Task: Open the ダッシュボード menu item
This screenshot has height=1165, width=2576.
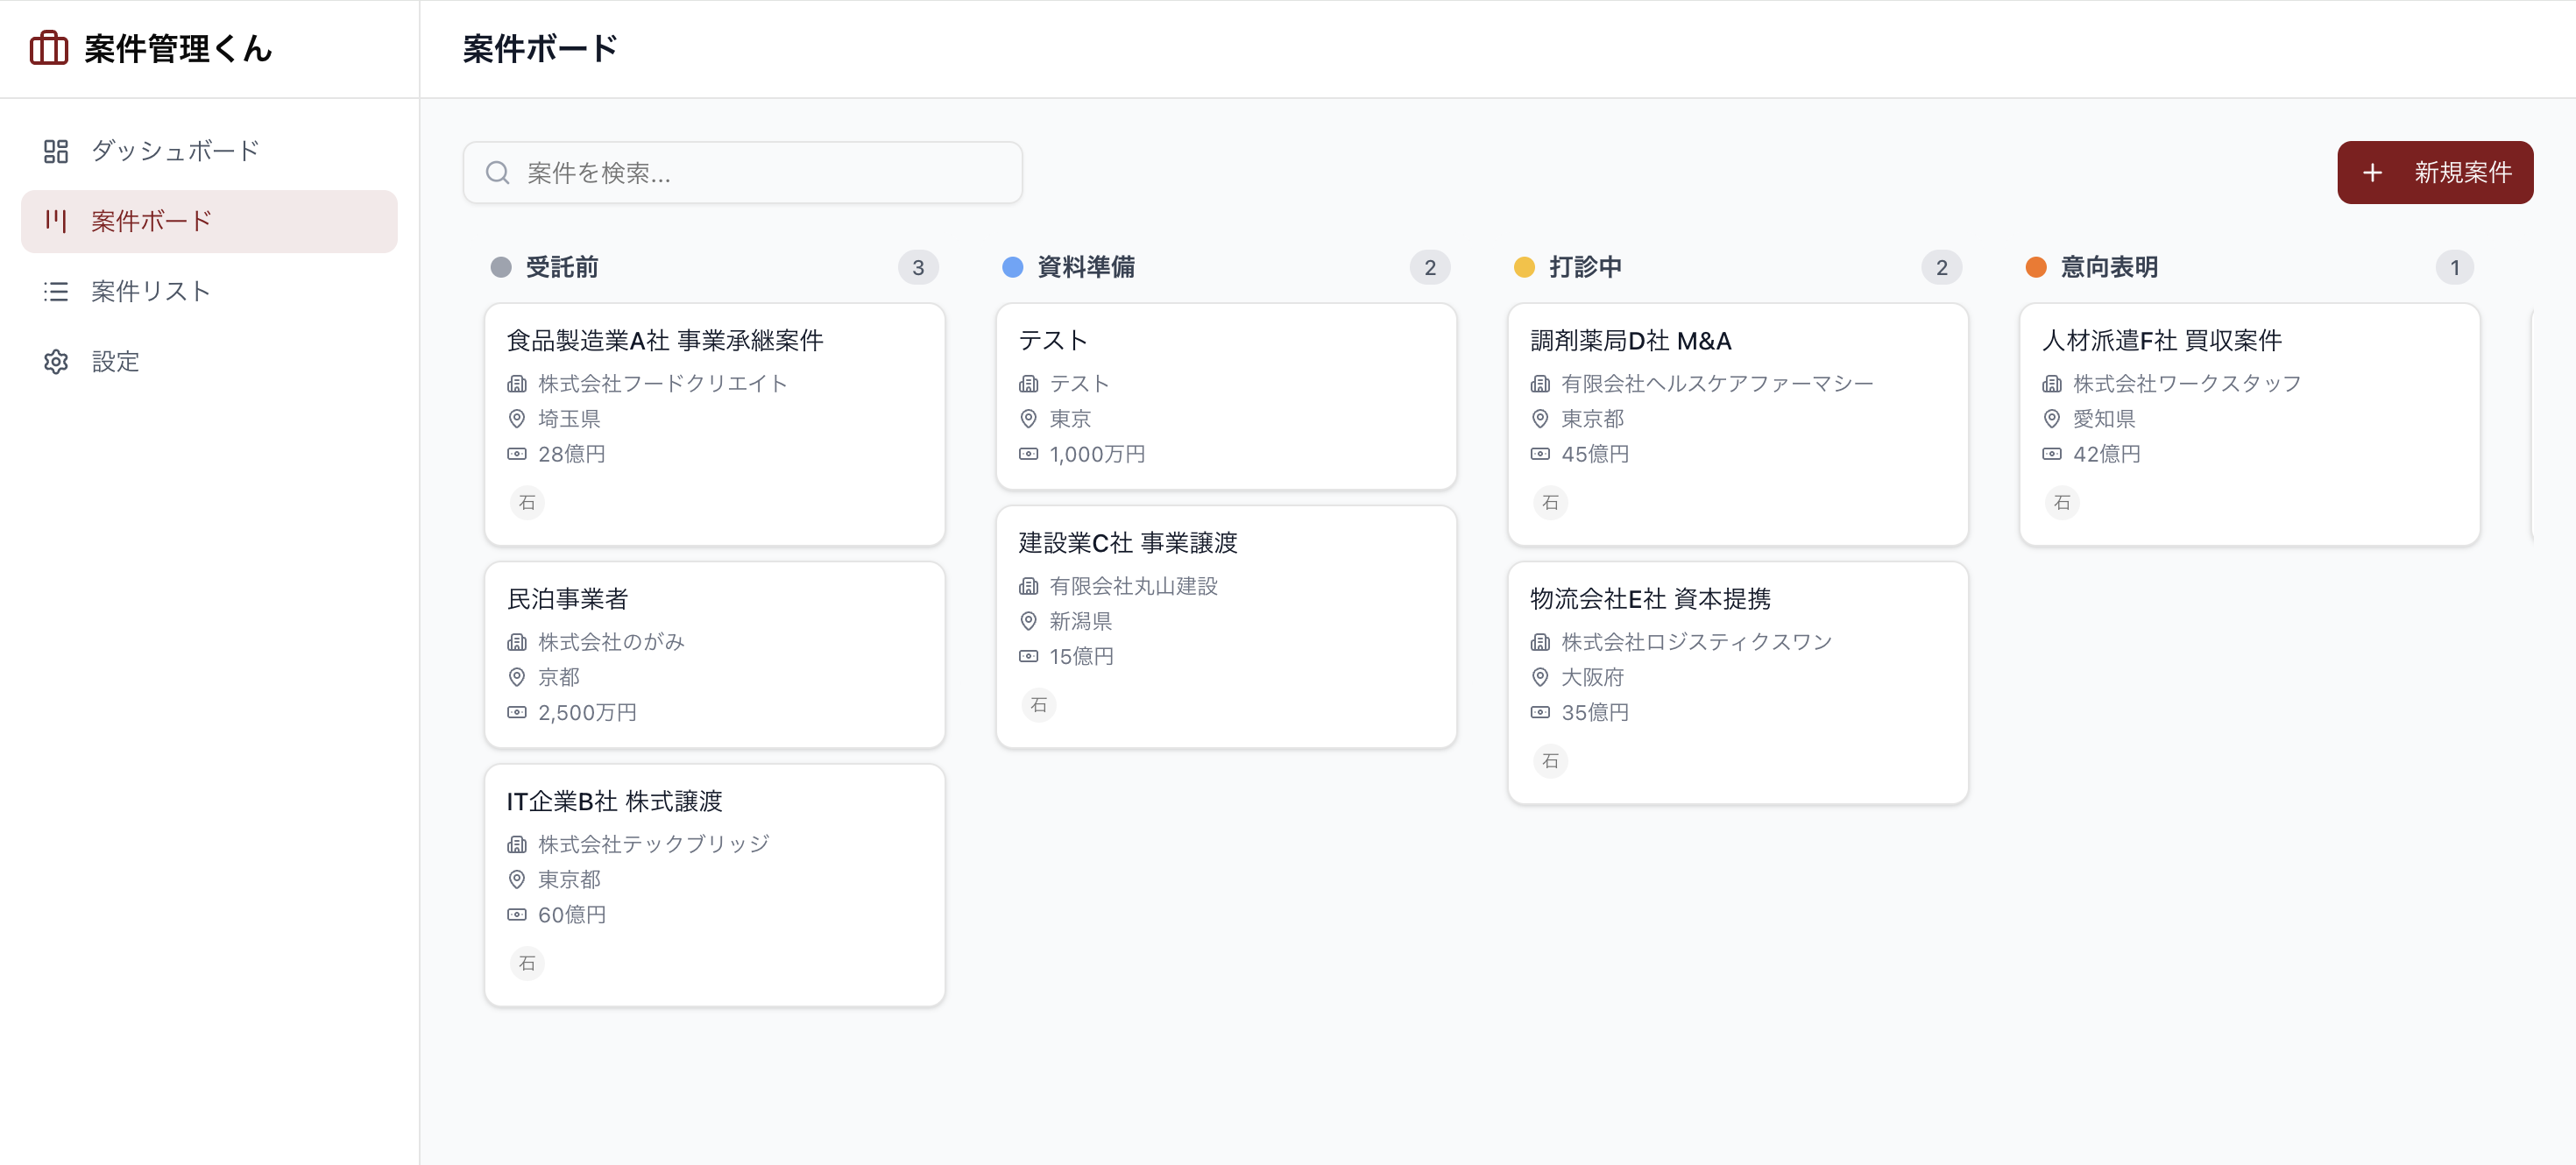Action: pyautogui.click(x=174, y=151)
